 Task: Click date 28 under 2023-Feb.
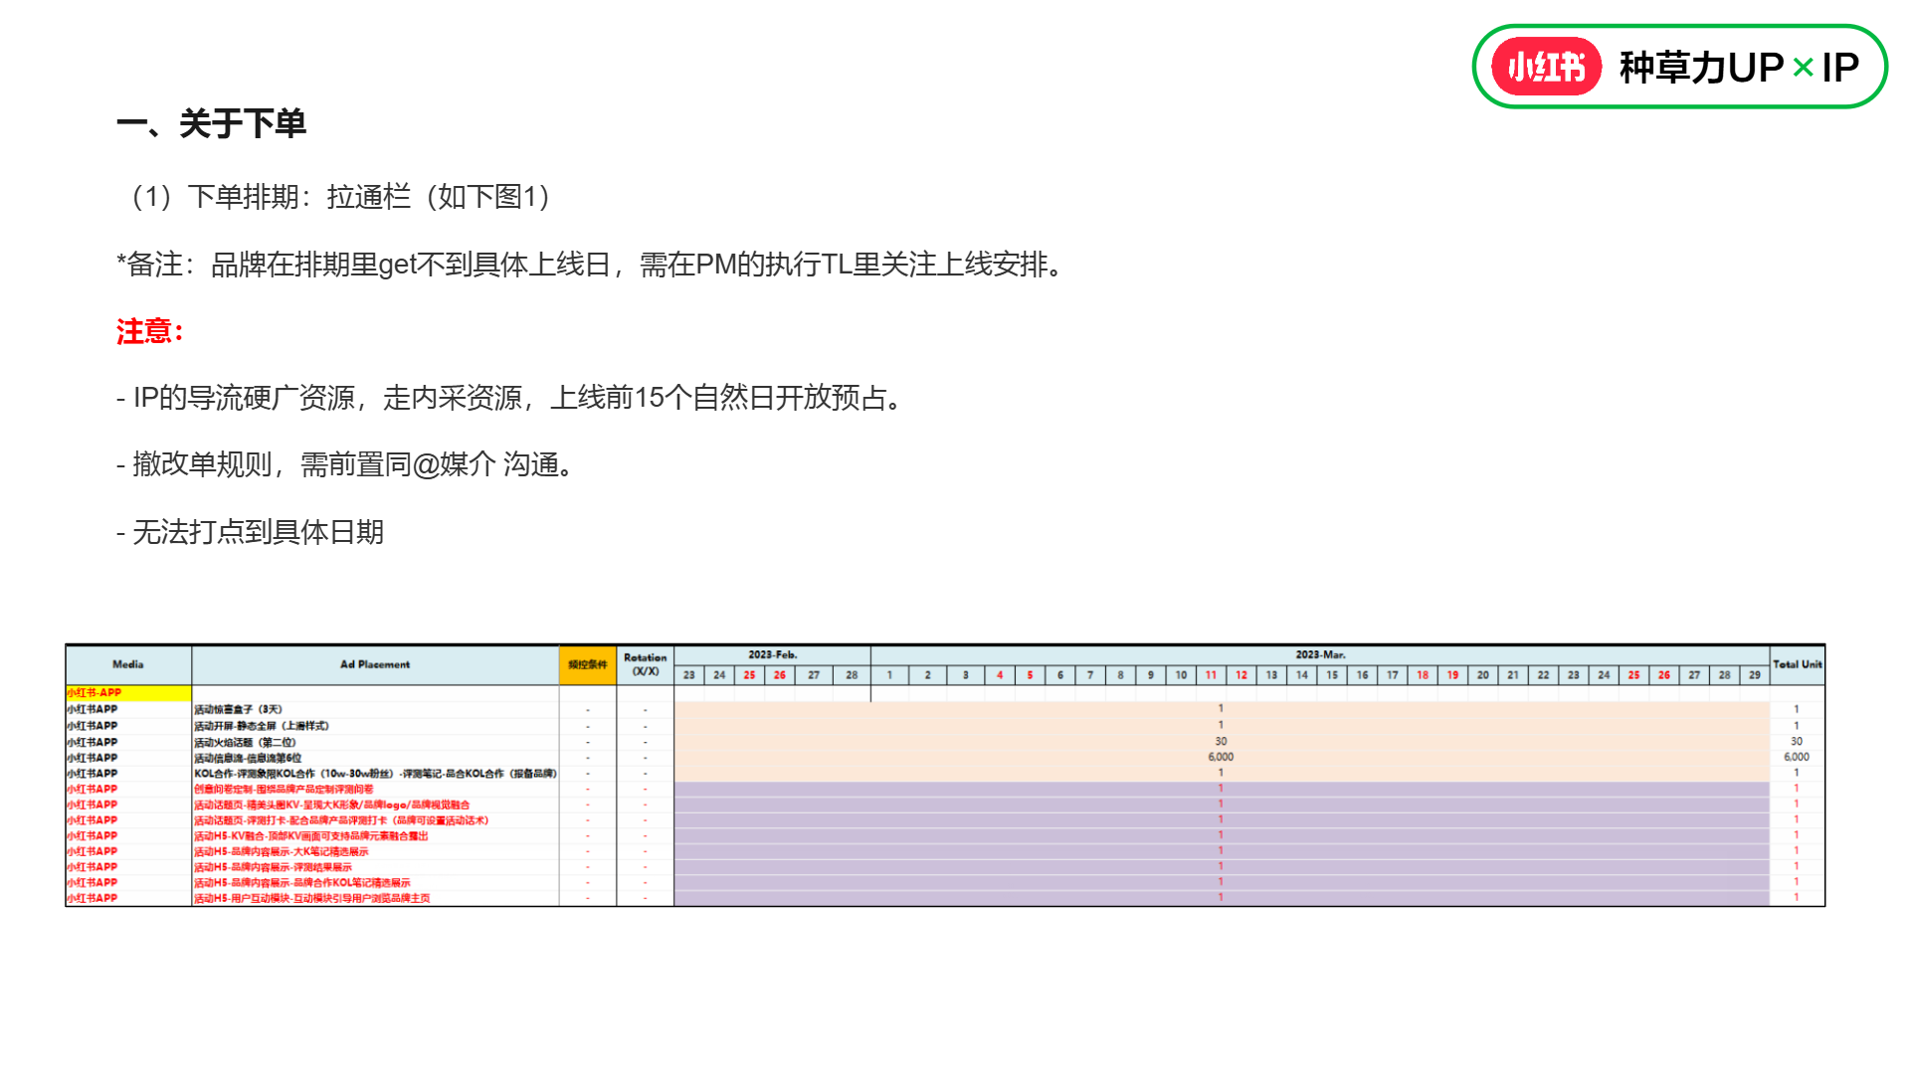pos(852,675)
